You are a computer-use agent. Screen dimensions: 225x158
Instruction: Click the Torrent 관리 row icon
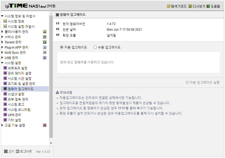tap(45, 42)
